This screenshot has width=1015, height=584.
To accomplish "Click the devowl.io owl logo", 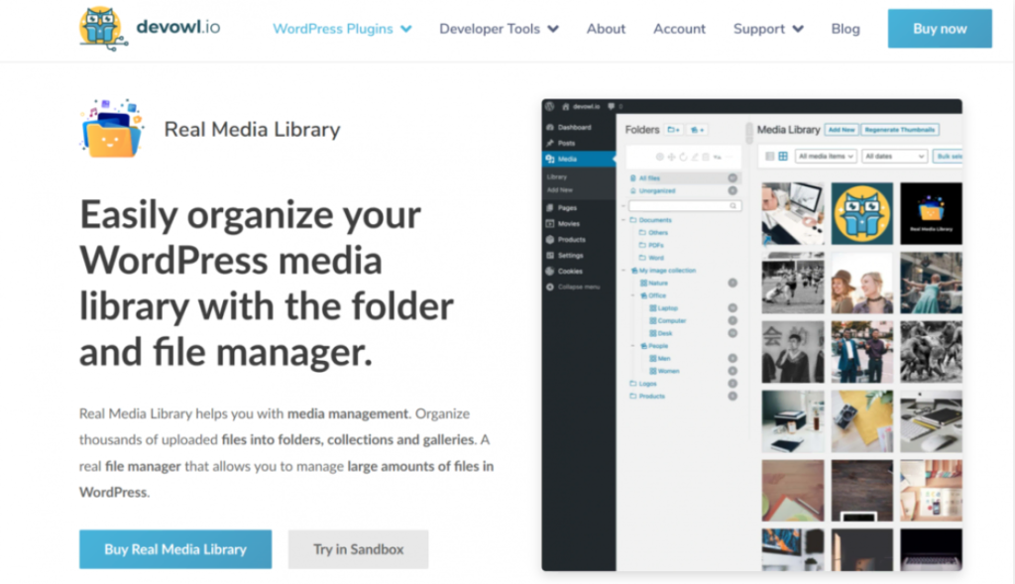I will coord(103,28).
